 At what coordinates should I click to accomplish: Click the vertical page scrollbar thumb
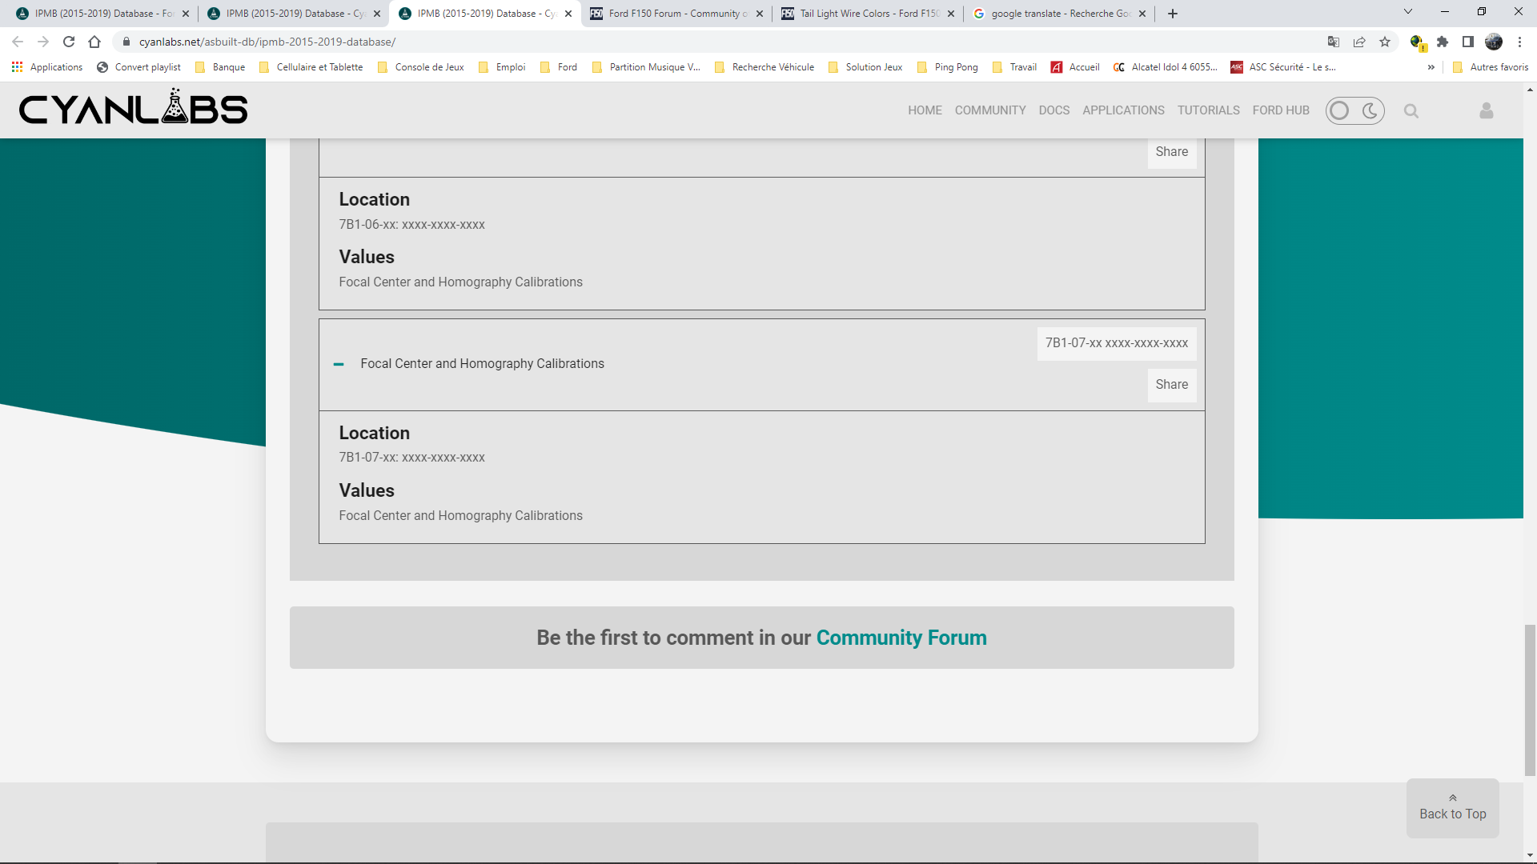click(x=1530, y=700)
